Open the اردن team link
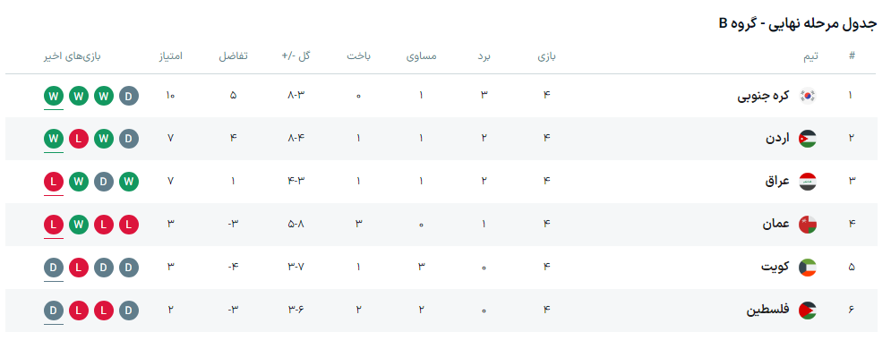The height and width of the screenshot is (349, 891). [778, 139]
